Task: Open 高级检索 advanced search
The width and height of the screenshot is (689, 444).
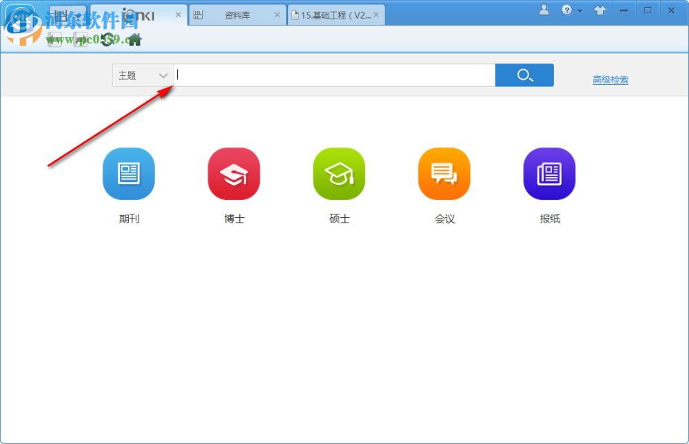Action: point(609,79)
